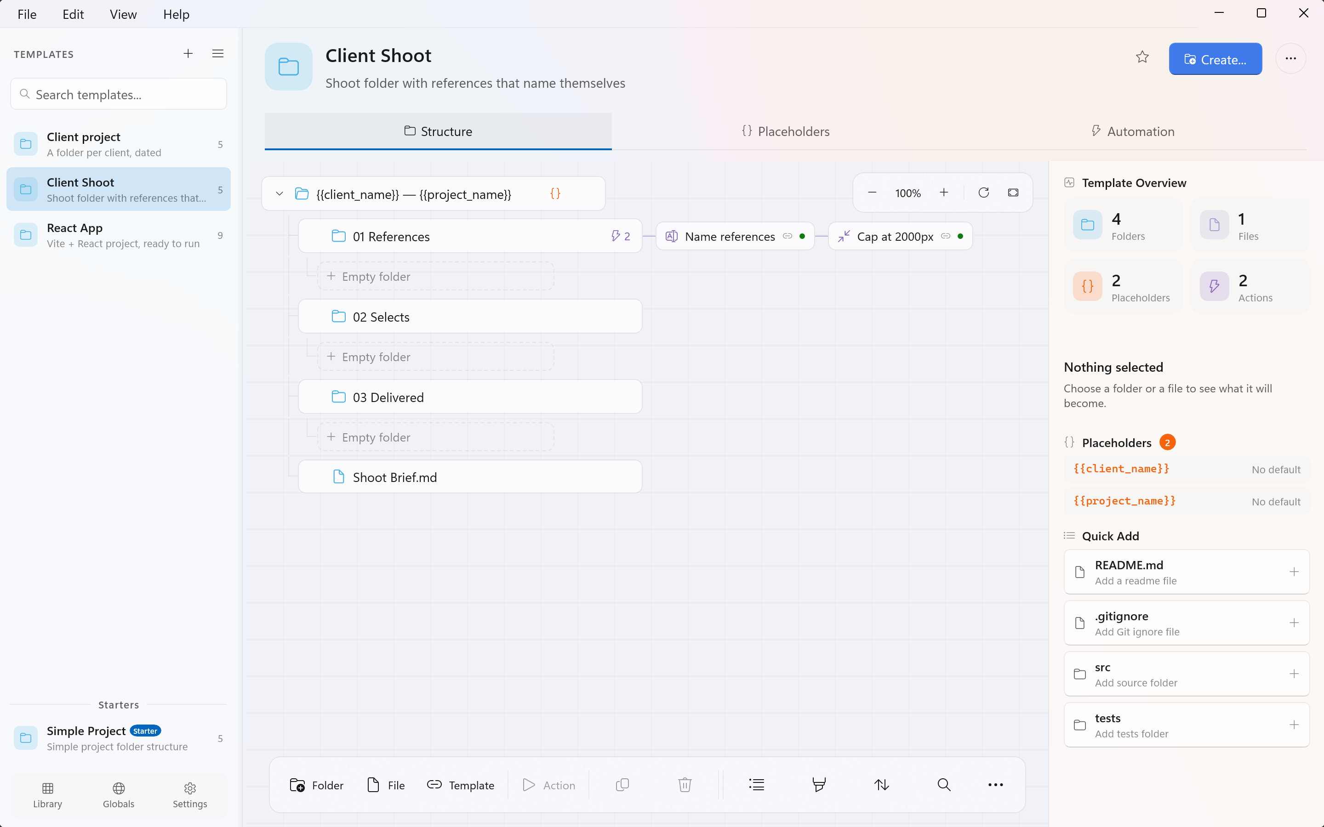This screenshot has width=1324, height=827.
Task: Click the delete trash toolbar icon
Action: [685, 785]
